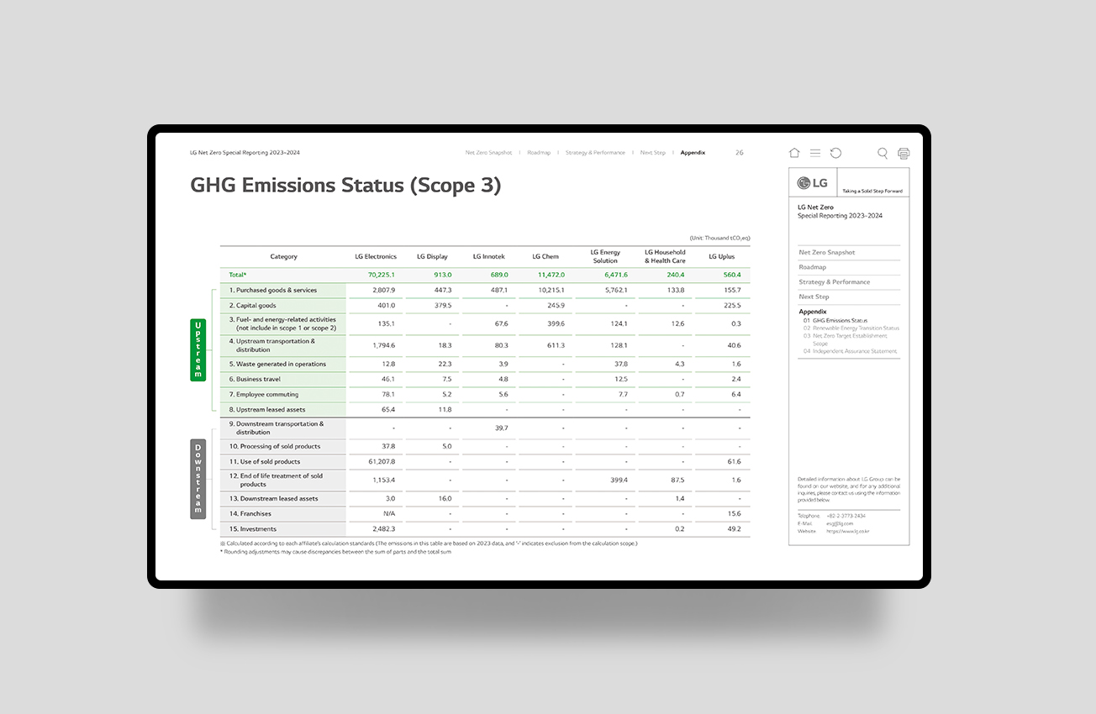1096x714 pixels.
Task: Click the https://www.lg.co.kr website link
Action: pos(848,531)
